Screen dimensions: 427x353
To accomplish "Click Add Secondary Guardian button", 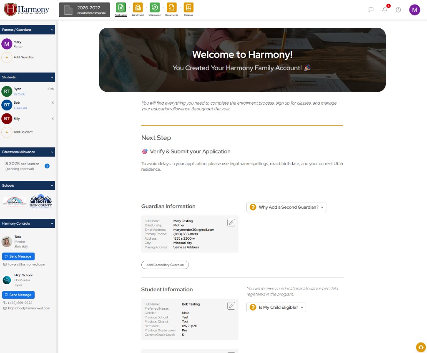I will point(165,265).
